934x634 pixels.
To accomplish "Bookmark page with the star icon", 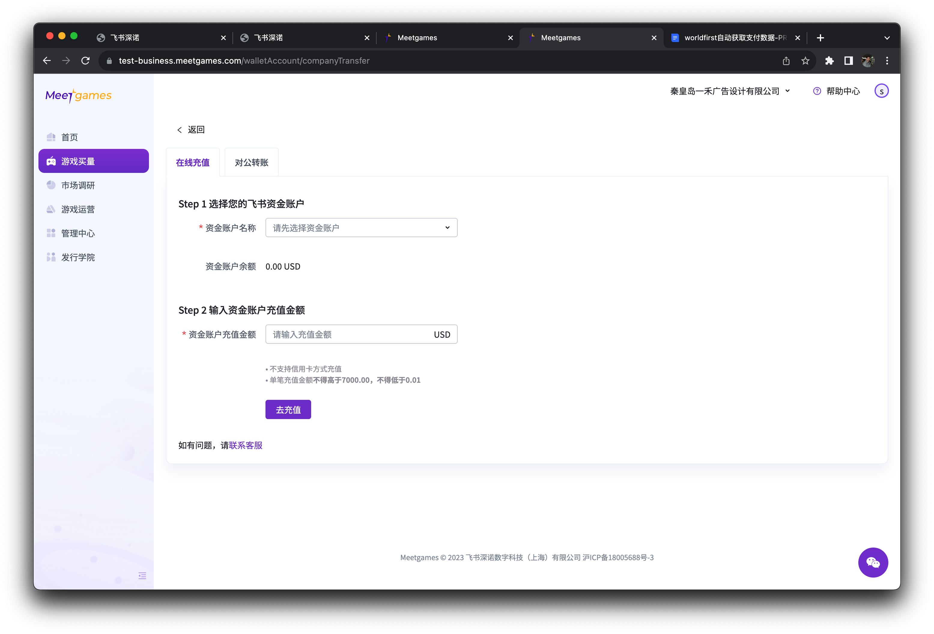I will [x=805, y=61].
